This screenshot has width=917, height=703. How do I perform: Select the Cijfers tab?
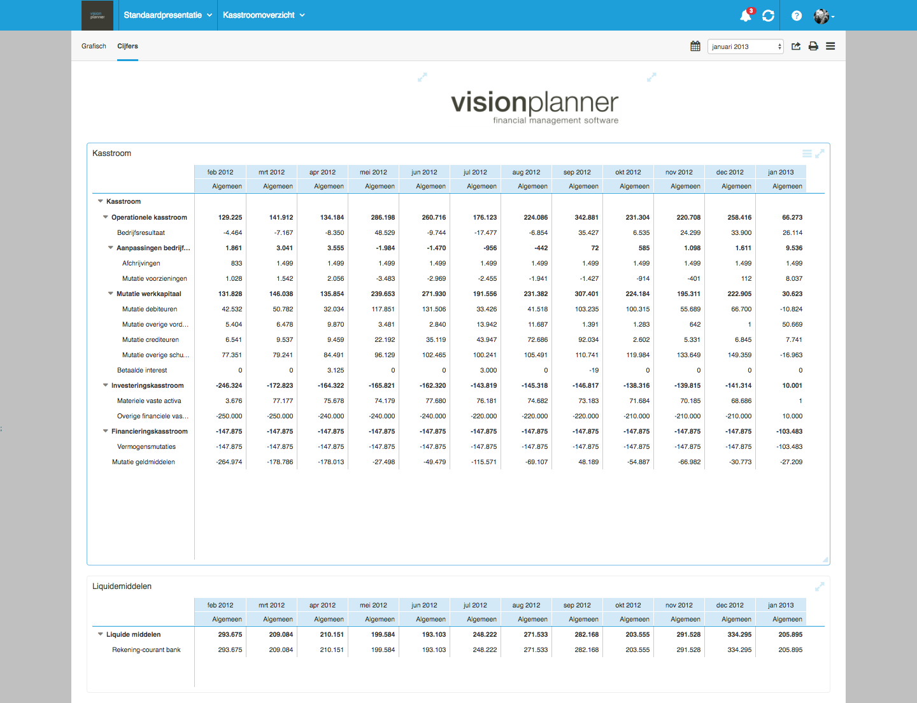pyautogui.click(x=127, y=46)
